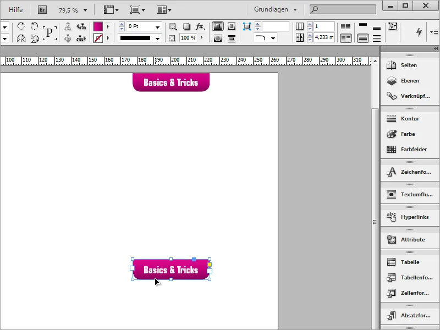Click the gutter width icon
440x330 pixels.
pyautogui.click(x=300, y=37)
